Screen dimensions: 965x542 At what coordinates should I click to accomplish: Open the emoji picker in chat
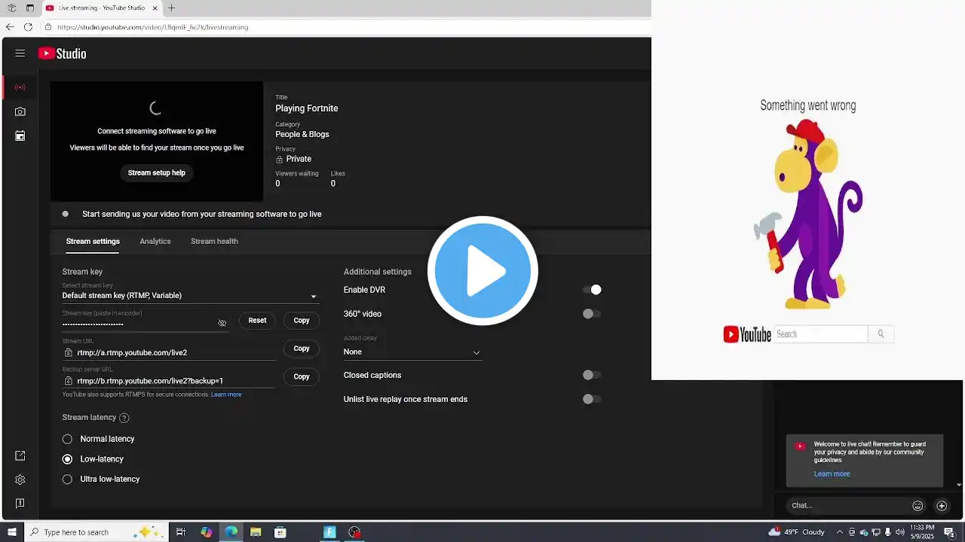tap(918, 506)
